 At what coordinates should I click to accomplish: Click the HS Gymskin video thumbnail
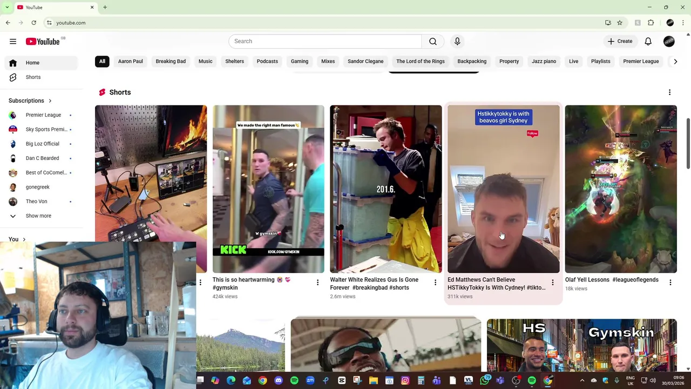click(581, 345)
